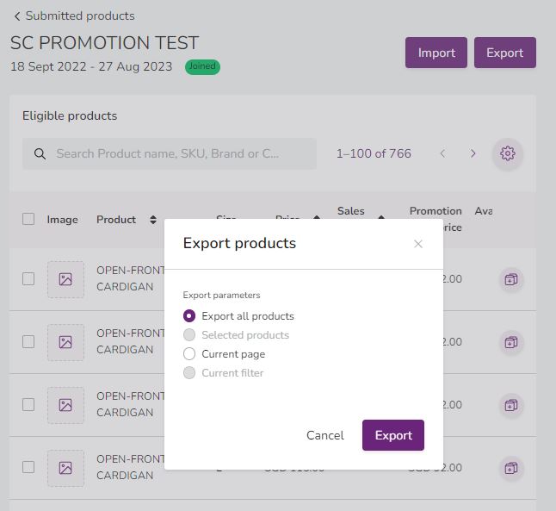Click the Import button at top
The height and width of the screenshot is (511, 556).
(x=436, y=53)
